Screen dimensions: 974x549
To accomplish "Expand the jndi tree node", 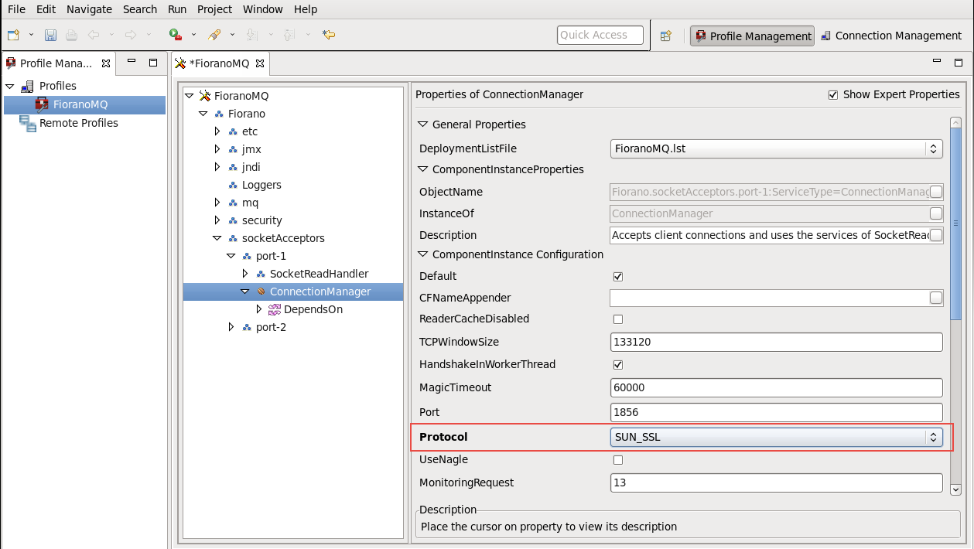I will (217, 167).
